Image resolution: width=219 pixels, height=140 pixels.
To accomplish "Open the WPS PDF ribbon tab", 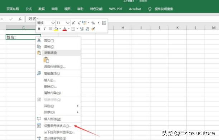I will coord(116,9).
